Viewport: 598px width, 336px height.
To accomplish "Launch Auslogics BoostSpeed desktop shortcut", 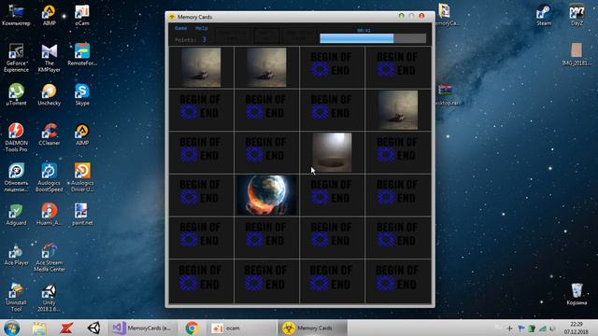I will pyautogui.click(x=49, y=177).
